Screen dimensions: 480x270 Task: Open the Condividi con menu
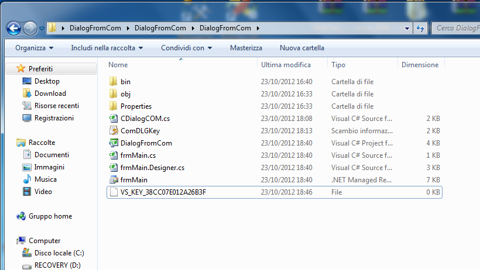pyautogui.click(x=186, y=48)
